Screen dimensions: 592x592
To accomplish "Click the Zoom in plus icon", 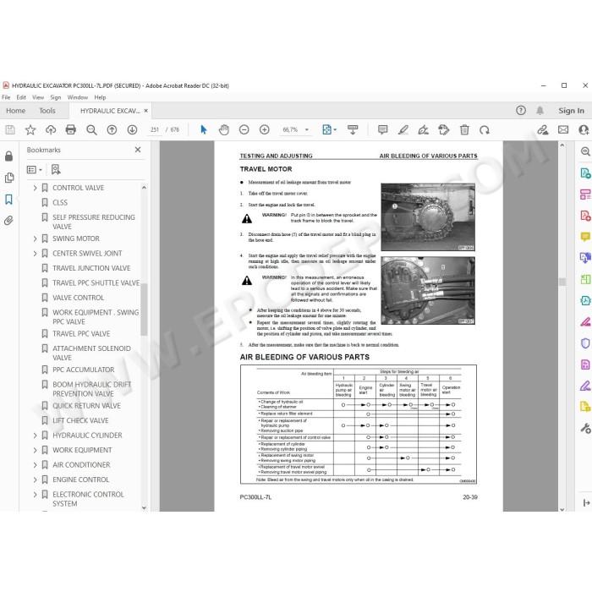I will tap(265, 130).
